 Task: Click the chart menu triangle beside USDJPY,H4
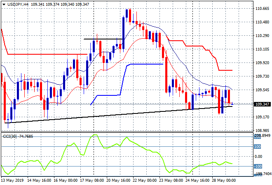coord(4,5)
